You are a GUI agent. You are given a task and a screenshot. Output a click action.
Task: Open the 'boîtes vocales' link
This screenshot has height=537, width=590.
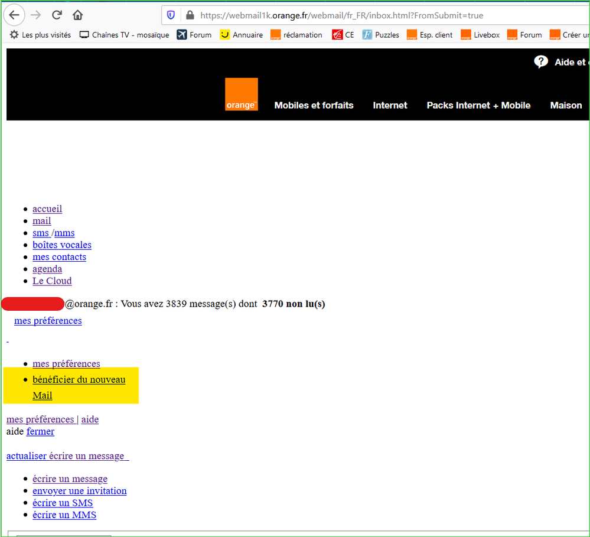tap(62, 245)
